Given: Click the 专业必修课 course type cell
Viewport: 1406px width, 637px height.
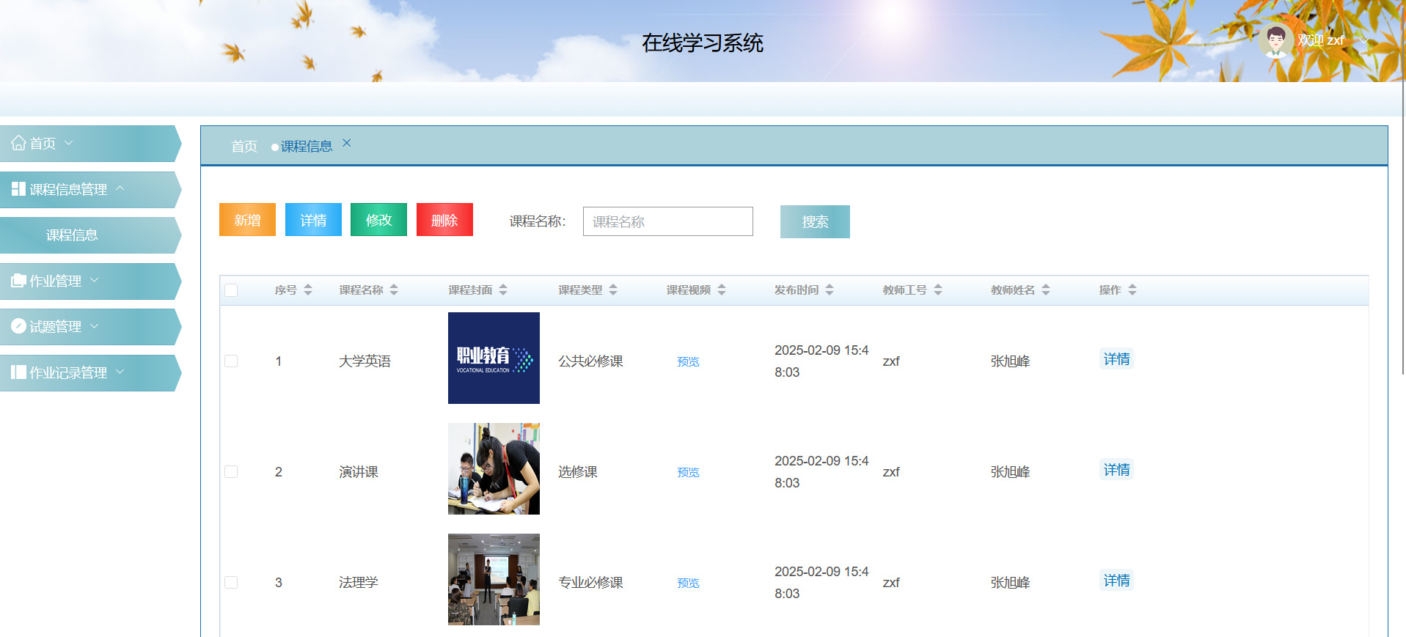Looking at the screenshot, I should coord(590,582).
